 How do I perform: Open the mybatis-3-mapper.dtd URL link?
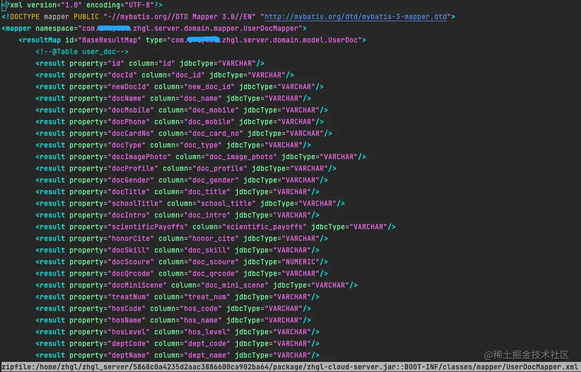click(355, 16)
